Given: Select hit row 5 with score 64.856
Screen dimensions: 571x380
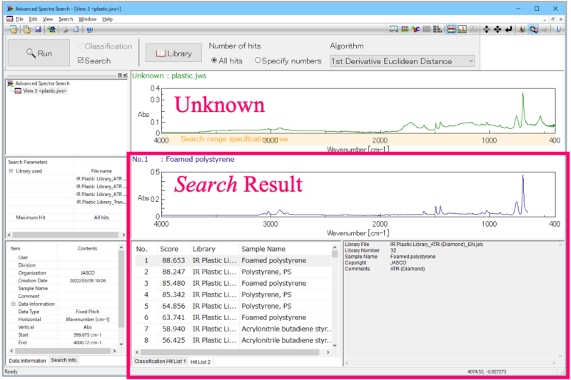Looking at the screenshot, I should point(233,306).
